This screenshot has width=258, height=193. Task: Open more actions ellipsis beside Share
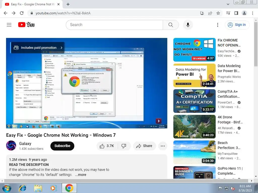pos(163,146)
